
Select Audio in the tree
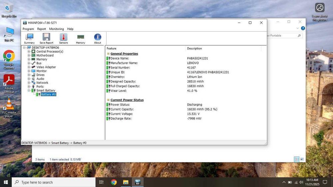coord(40,79)
